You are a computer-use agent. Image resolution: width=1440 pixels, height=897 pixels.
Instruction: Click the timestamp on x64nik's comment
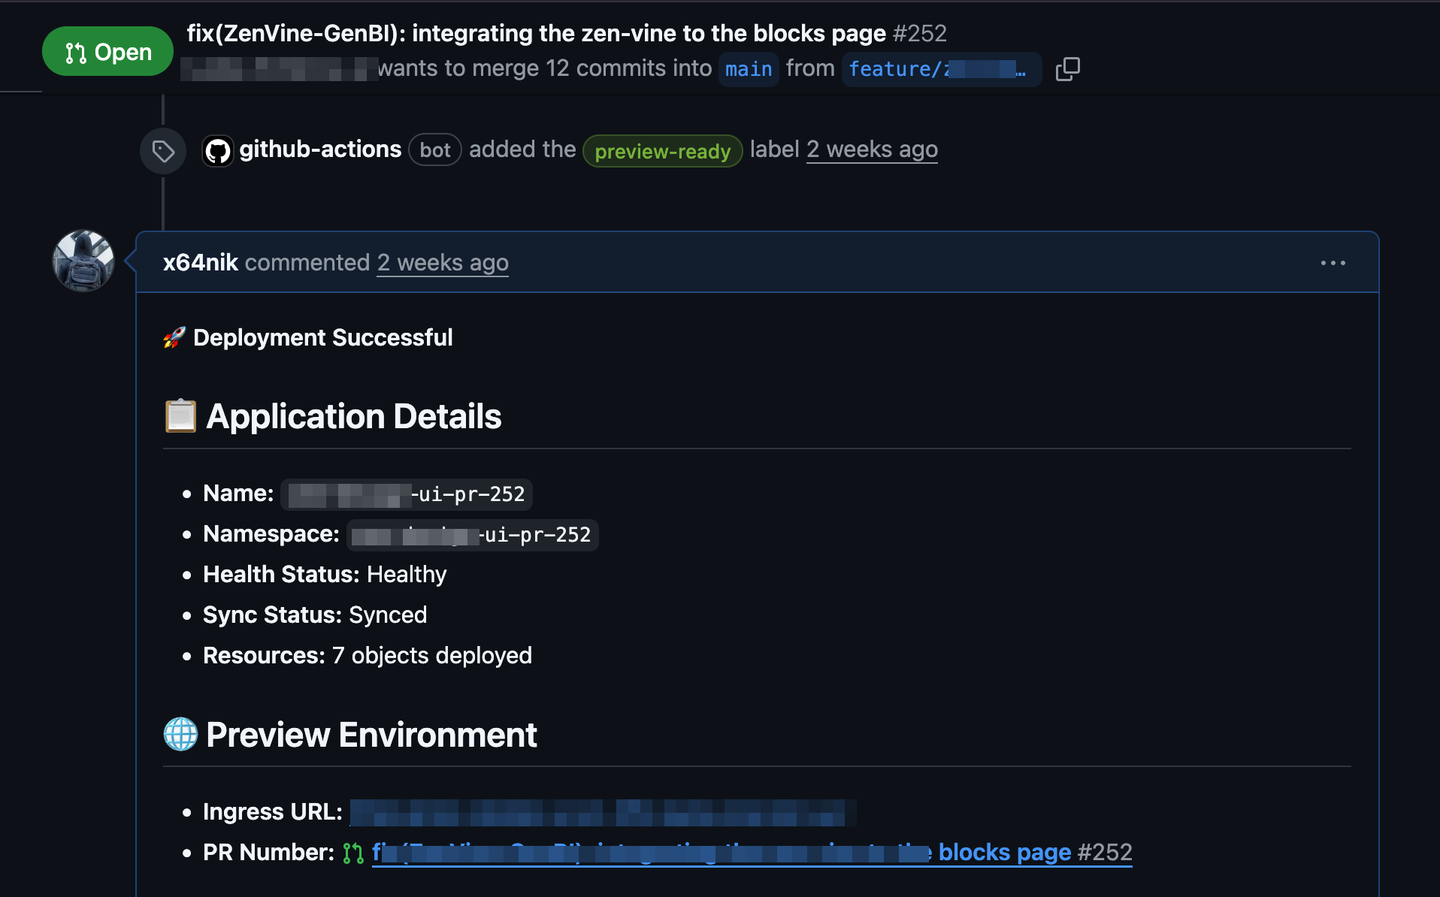442,263
